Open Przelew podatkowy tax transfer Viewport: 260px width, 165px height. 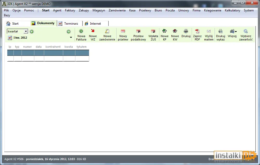click(x=138, y=35)
